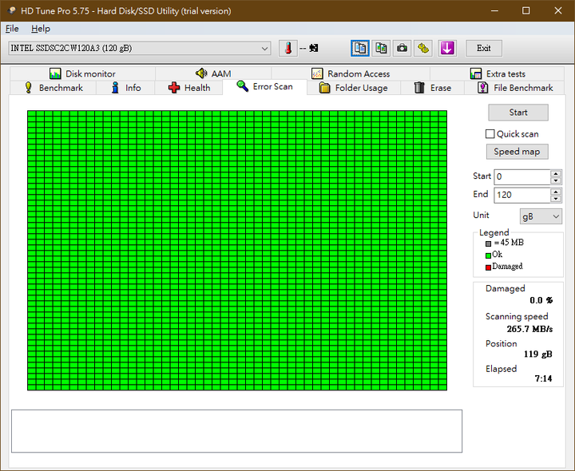This screenshot has height=471, width=575.
Task: Open the Unit gB dropdown
Action: click(541, 216)
